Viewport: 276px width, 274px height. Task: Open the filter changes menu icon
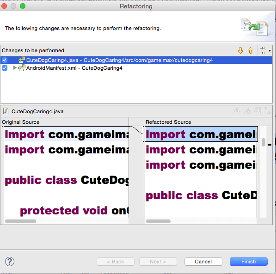pos(265,51)
